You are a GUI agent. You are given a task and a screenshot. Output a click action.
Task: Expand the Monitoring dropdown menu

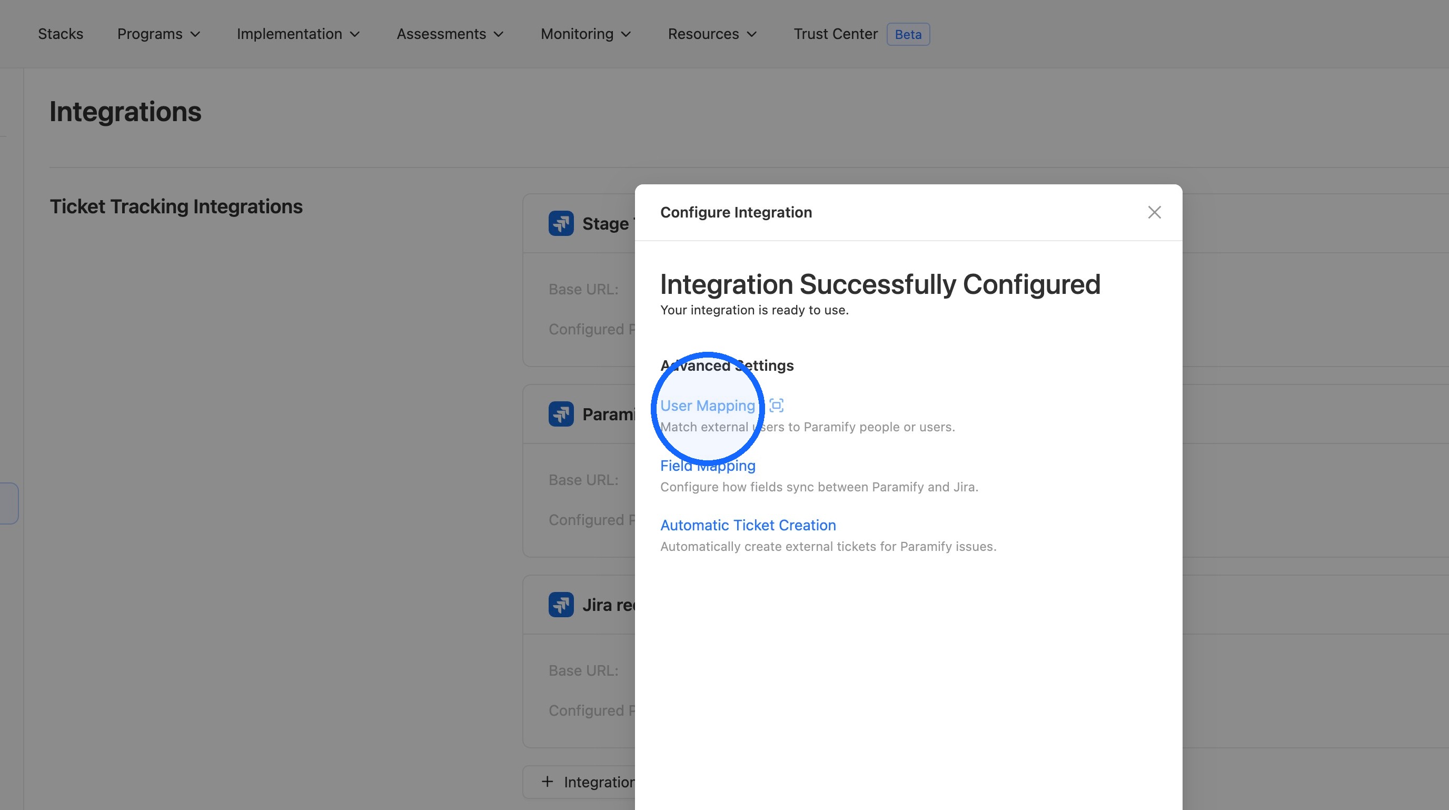pyautogui.click(x=586, y=34)
